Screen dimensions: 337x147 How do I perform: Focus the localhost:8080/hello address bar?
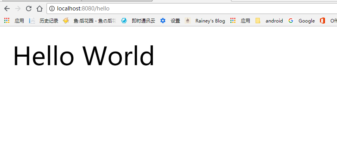[x=192, y=9]
